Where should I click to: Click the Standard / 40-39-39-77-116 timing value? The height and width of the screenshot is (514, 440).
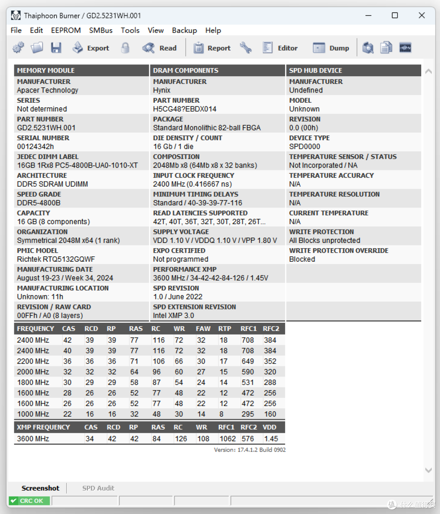[198, 203]
